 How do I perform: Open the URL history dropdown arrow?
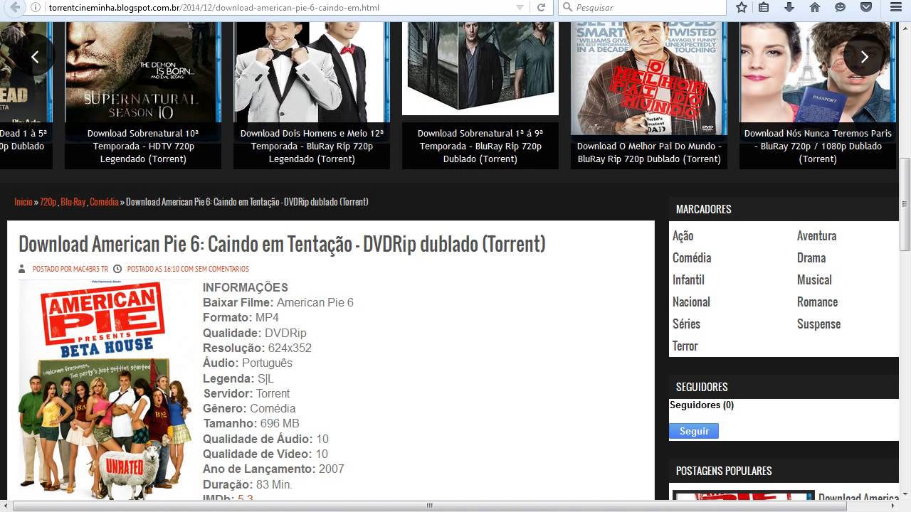point(520,7)
